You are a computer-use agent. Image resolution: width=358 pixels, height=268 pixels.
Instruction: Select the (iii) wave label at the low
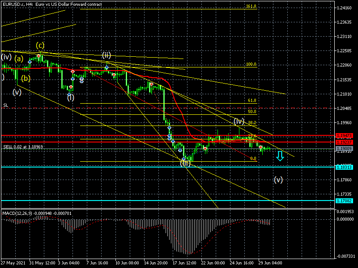[x=185, y=163]
